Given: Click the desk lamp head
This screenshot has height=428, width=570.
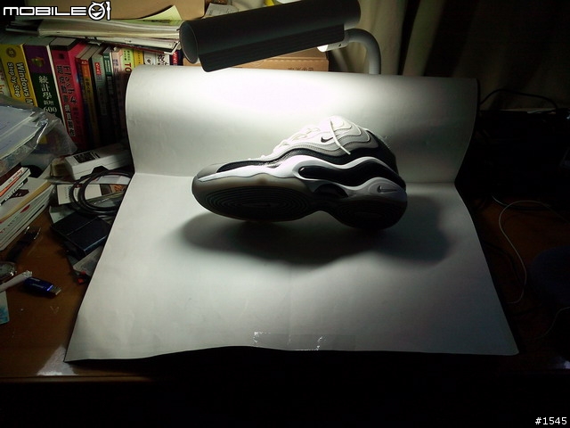Looking at the screenshot, I should [x=269, y=34].
